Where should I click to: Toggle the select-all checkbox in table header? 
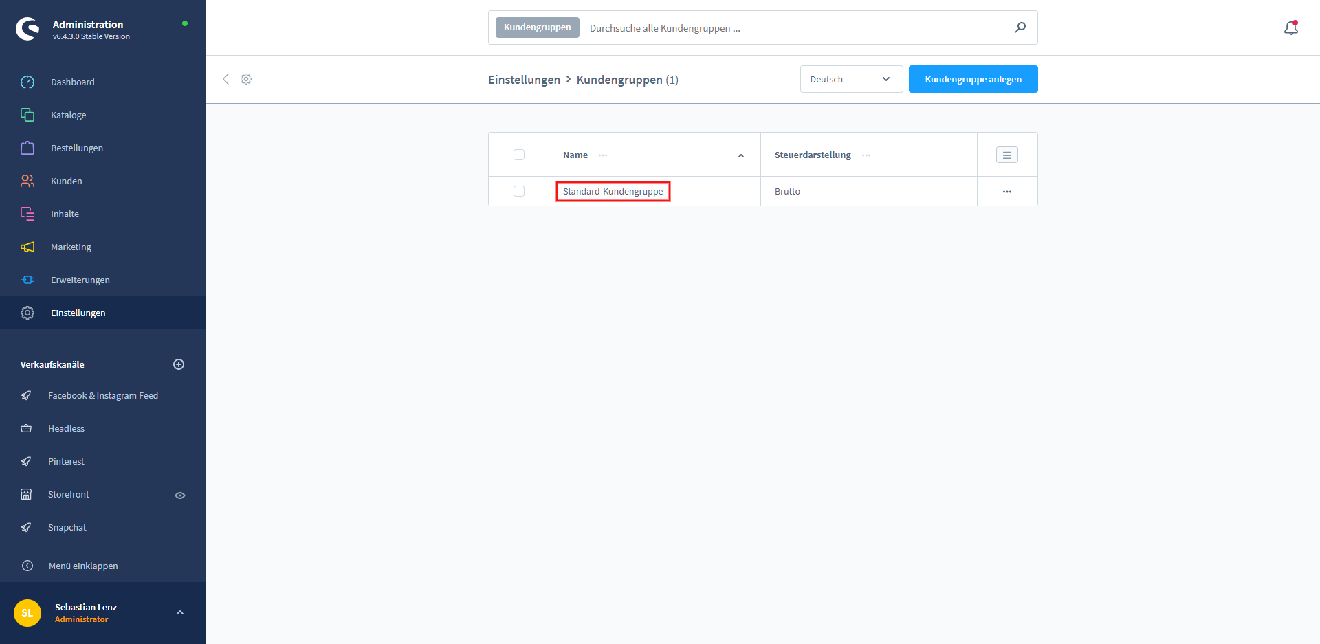point(519,155)
